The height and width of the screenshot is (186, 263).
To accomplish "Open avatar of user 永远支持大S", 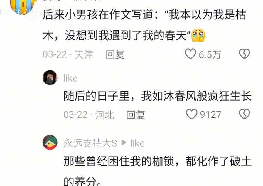I will click(50, 142).
